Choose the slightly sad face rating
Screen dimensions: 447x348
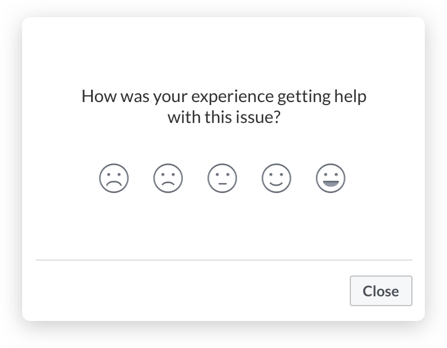168,178
